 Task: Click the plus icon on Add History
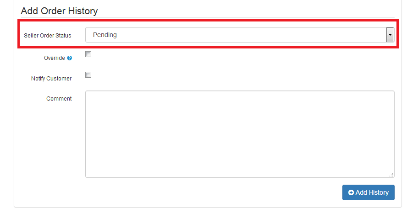point(351,192)
